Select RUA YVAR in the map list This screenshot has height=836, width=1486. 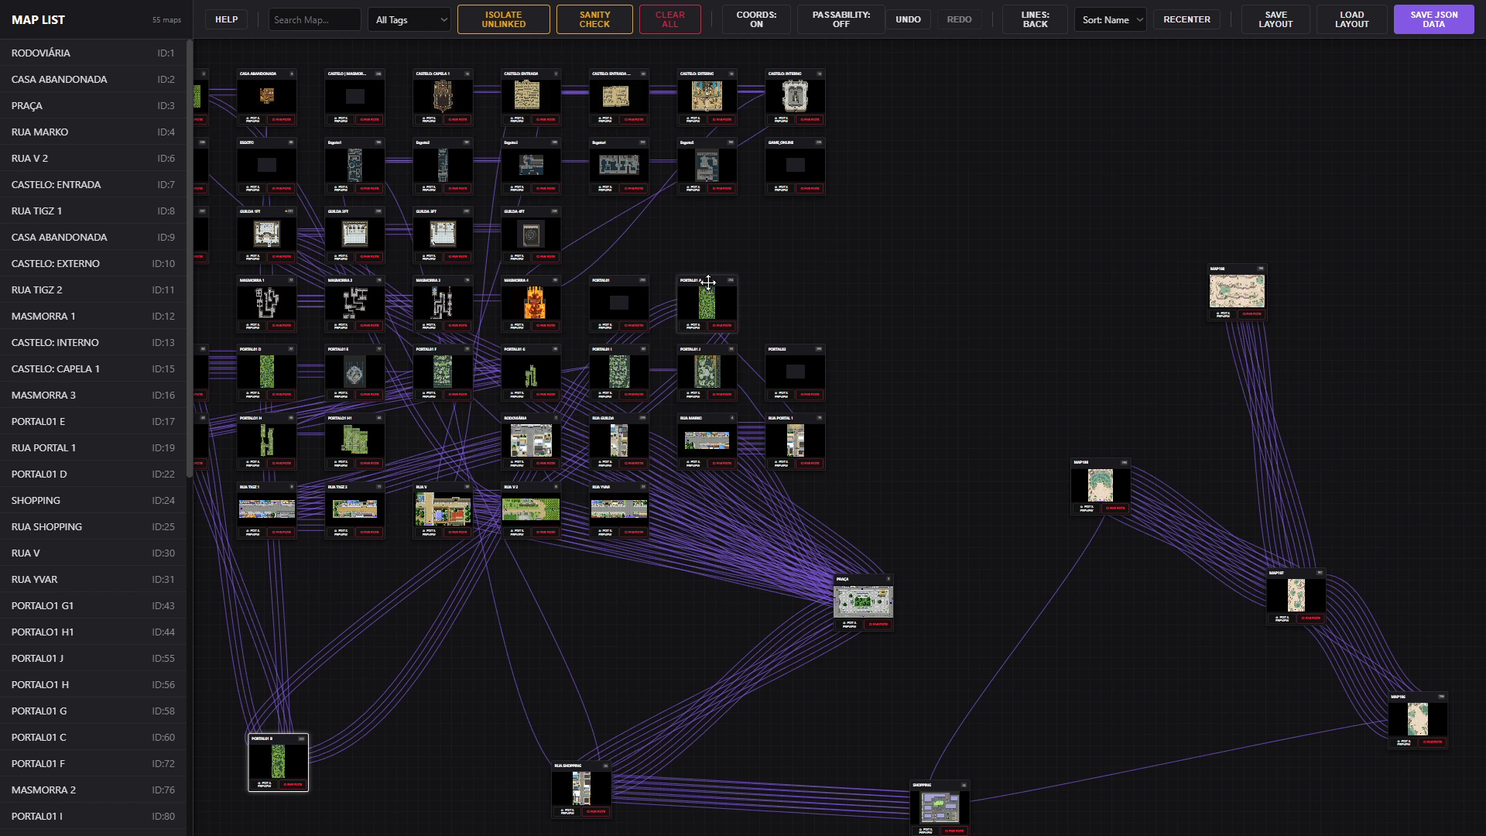pyautogui.click(x=93, y=579)
